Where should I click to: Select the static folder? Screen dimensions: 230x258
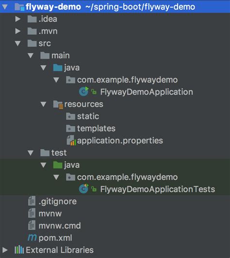(x=82, y=116)
